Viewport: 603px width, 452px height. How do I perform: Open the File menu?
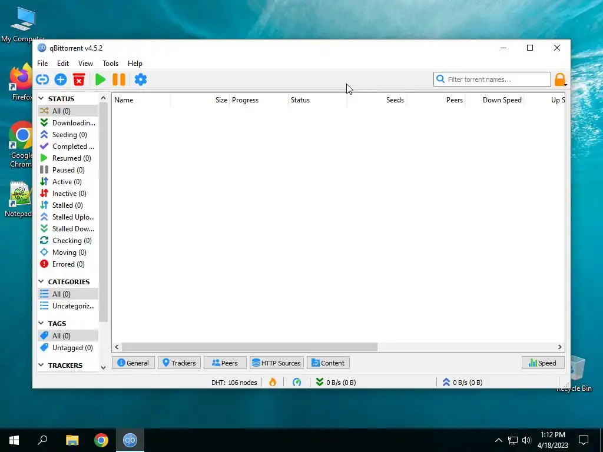(x=42, y=64)
